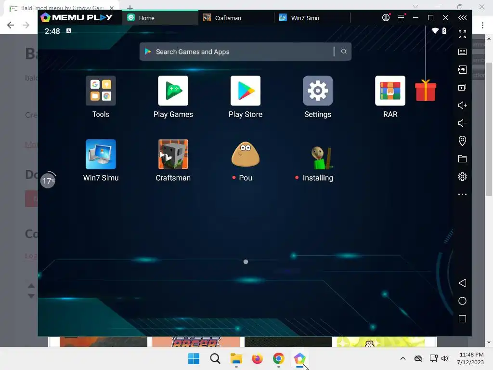Click the volume down icon
This screenshot has height=370, width=493.
(462, 123)
